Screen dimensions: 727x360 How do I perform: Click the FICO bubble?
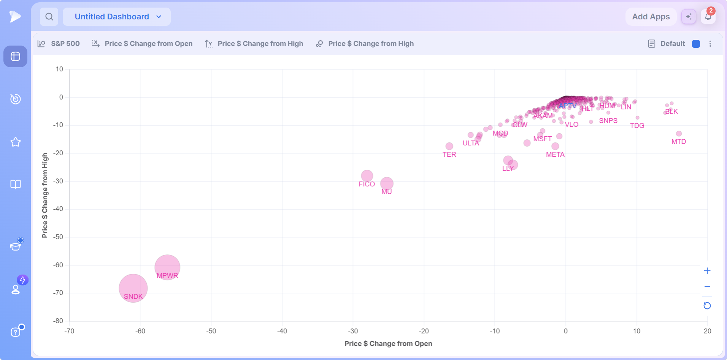pyautogui.click(x=367, y=176)
